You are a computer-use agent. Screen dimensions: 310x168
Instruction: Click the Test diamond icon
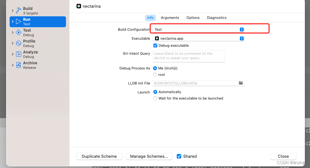tap(19, 32)
